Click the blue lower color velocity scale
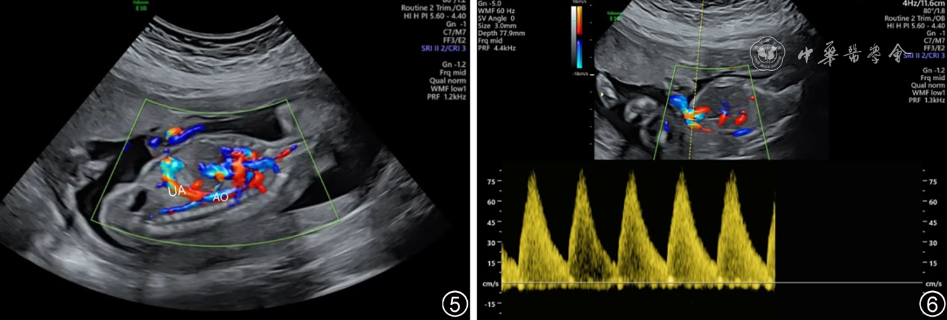The height and width of the screenshot is (320, 947). click(580, 52)
